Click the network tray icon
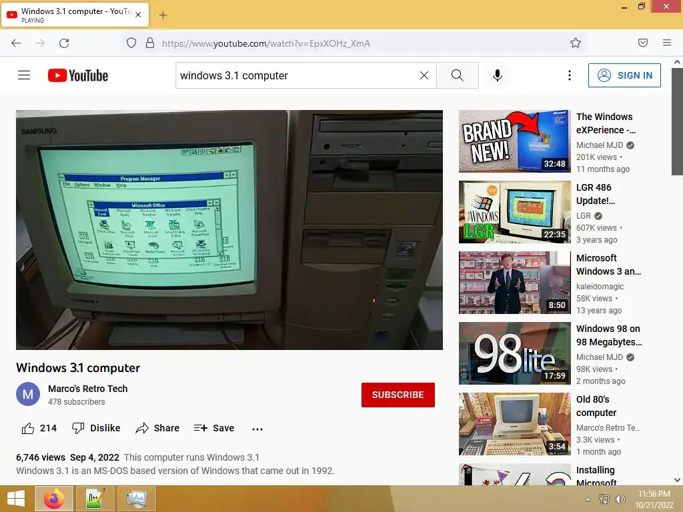The image size is (683, 512). pyautogui.click(x=604, y=499)
